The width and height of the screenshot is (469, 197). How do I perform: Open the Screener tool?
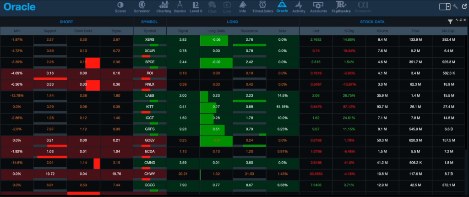point(141,6)
